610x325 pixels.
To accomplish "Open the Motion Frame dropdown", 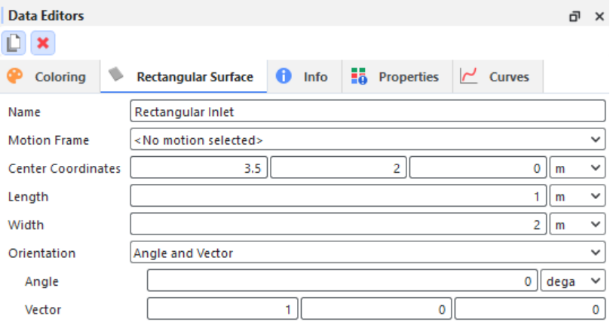I will (x=367, y=140).
